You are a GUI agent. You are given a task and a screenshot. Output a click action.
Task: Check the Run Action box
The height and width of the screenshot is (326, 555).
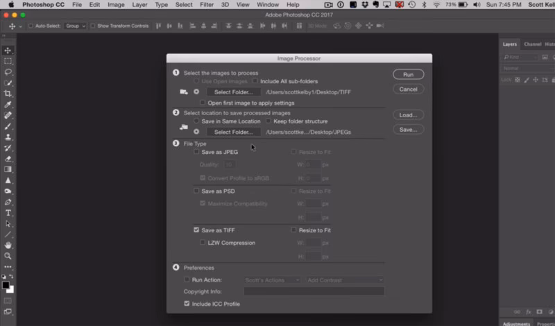click(187, 280)
